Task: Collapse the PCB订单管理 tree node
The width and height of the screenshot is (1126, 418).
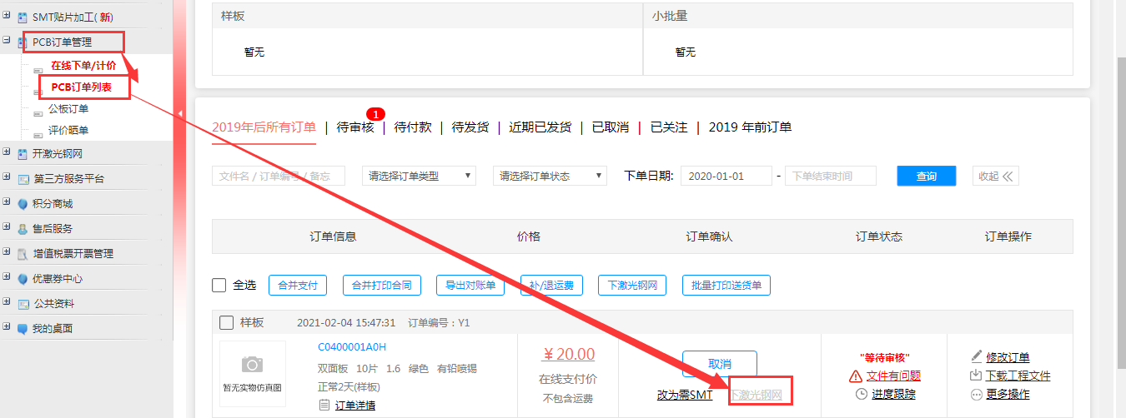Action: tap(8, 41)
